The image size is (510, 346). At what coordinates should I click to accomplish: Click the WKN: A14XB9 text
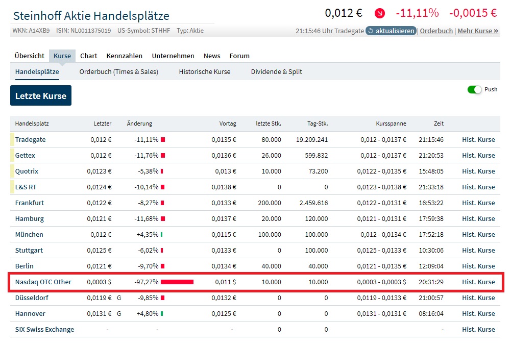pos(31,31)
